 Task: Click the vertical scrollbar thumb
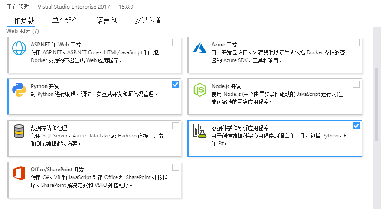click(376, 104)
